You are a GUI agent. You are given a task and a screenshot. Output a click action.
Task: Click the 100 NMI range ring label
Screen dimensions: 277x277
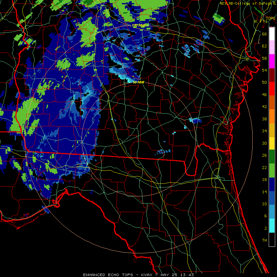point(138,26)
